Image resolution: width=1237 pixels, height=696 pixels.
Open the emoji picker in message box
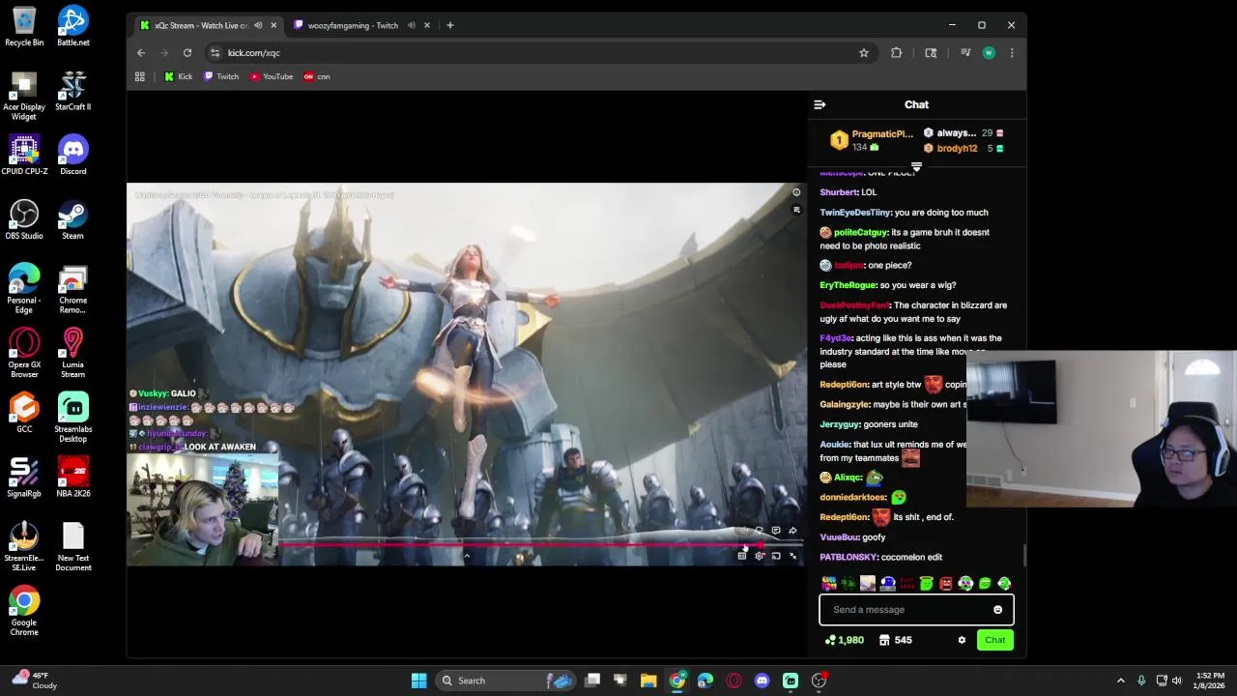[997, 610]
